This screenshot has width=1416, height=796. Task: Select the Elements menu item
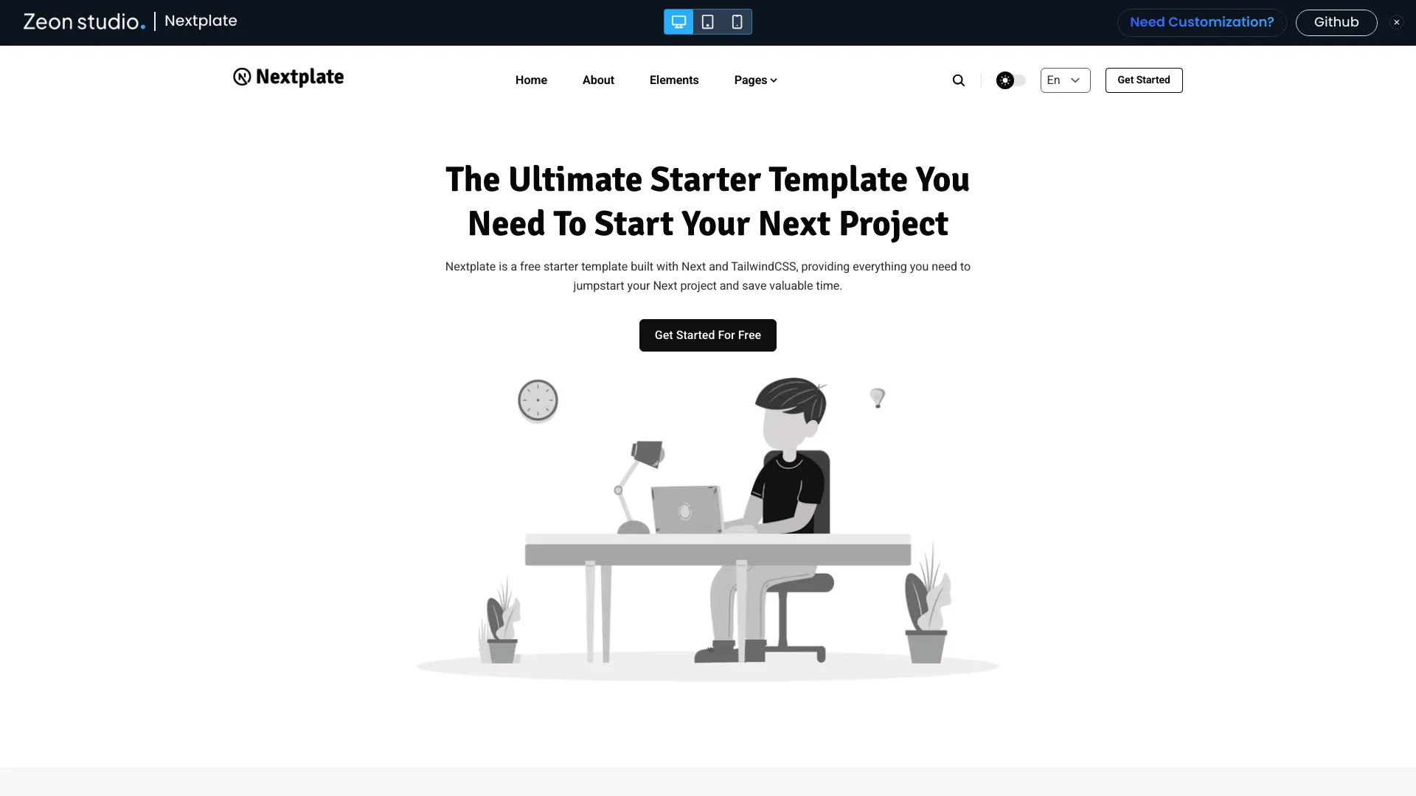[x=674, y=80]
